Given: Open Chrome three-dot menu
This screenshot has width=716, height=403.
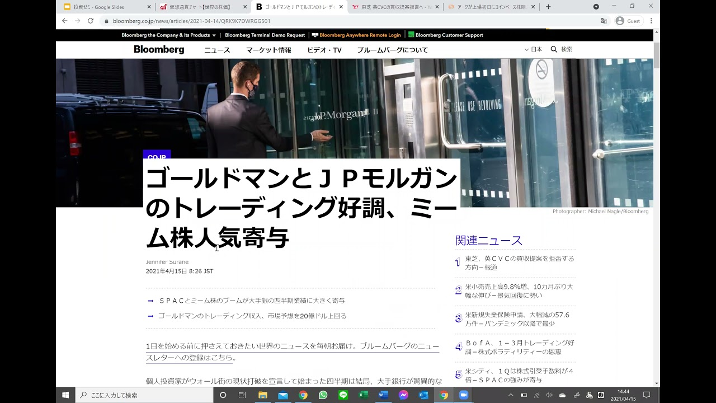Looking at the screenshot, I should click(x=651, y=21).
